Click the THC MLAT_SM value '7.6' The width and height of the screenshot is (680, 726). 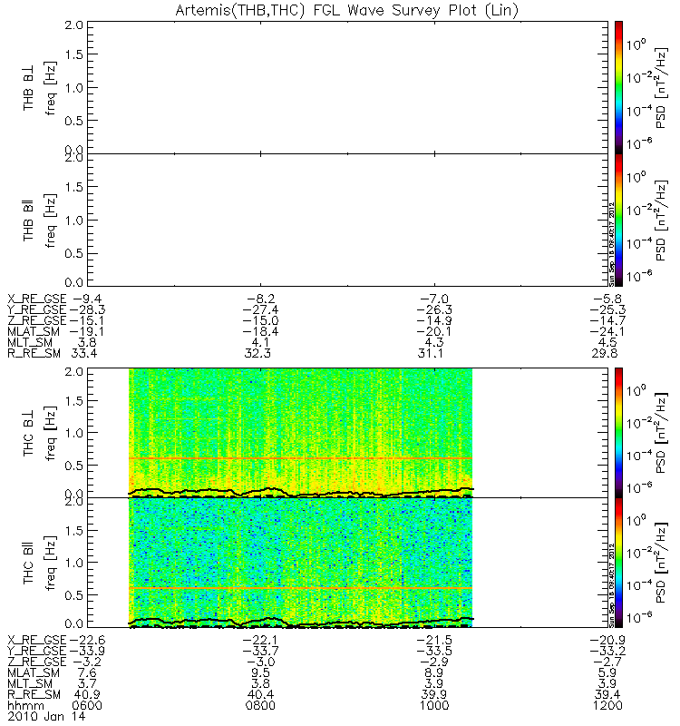coord(87,672)
